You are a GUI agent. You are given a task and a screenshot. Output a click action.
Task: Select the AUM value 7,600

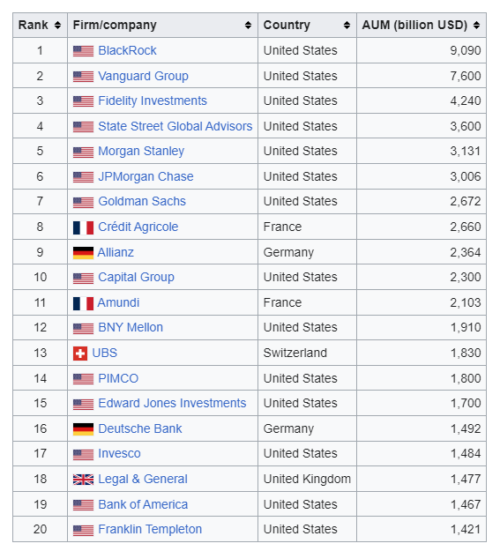coord(466,77)
